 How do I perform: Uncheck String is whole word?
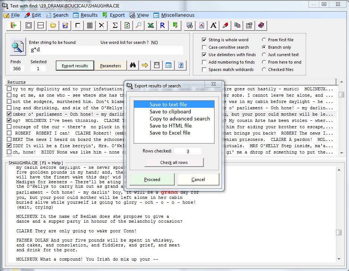pos(204,40)
